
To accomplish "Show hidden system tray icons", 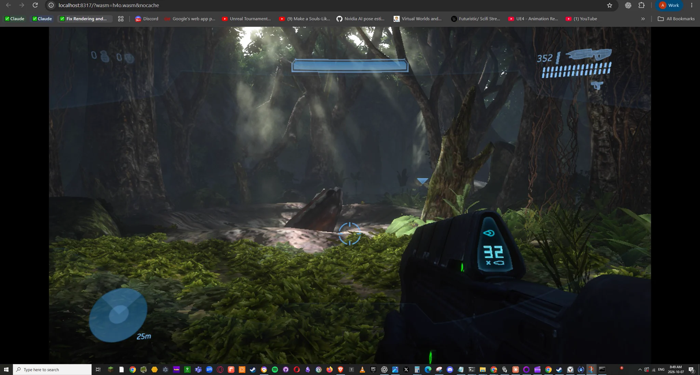I will pos(640,370).
